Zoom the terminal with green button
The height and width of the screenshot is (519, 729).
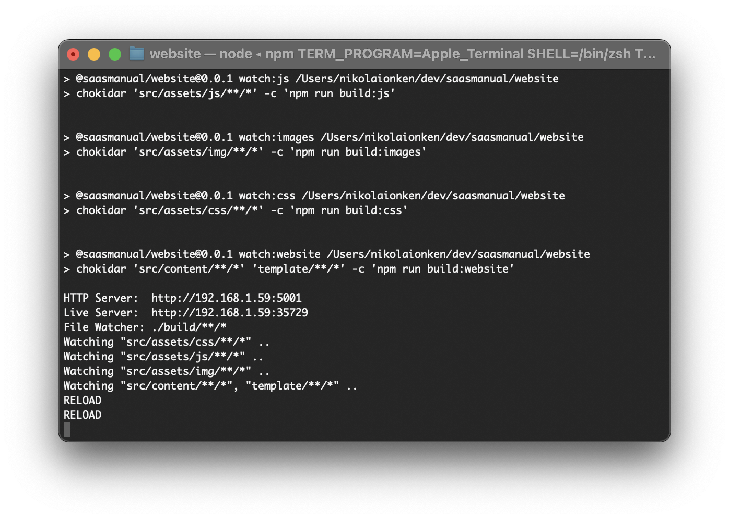point(115,54)
